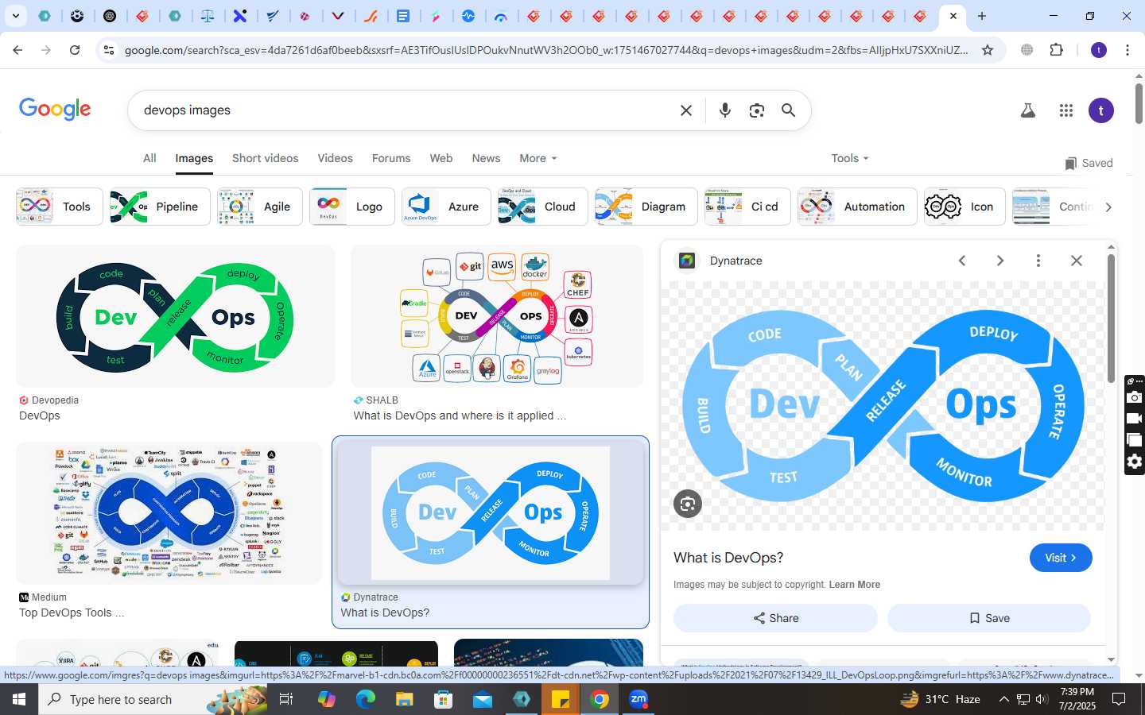Clear the search box with X
Screen dimensions: 1145x715
686,110
